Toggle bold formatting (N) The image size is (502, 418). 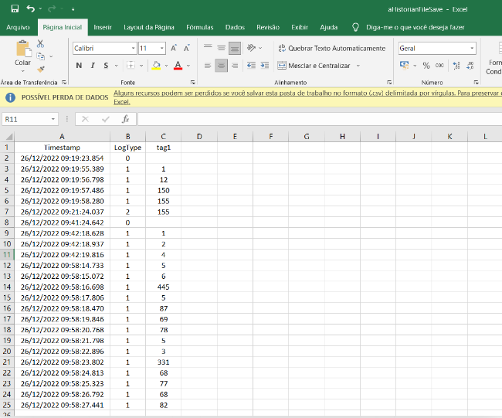[80, 66]
